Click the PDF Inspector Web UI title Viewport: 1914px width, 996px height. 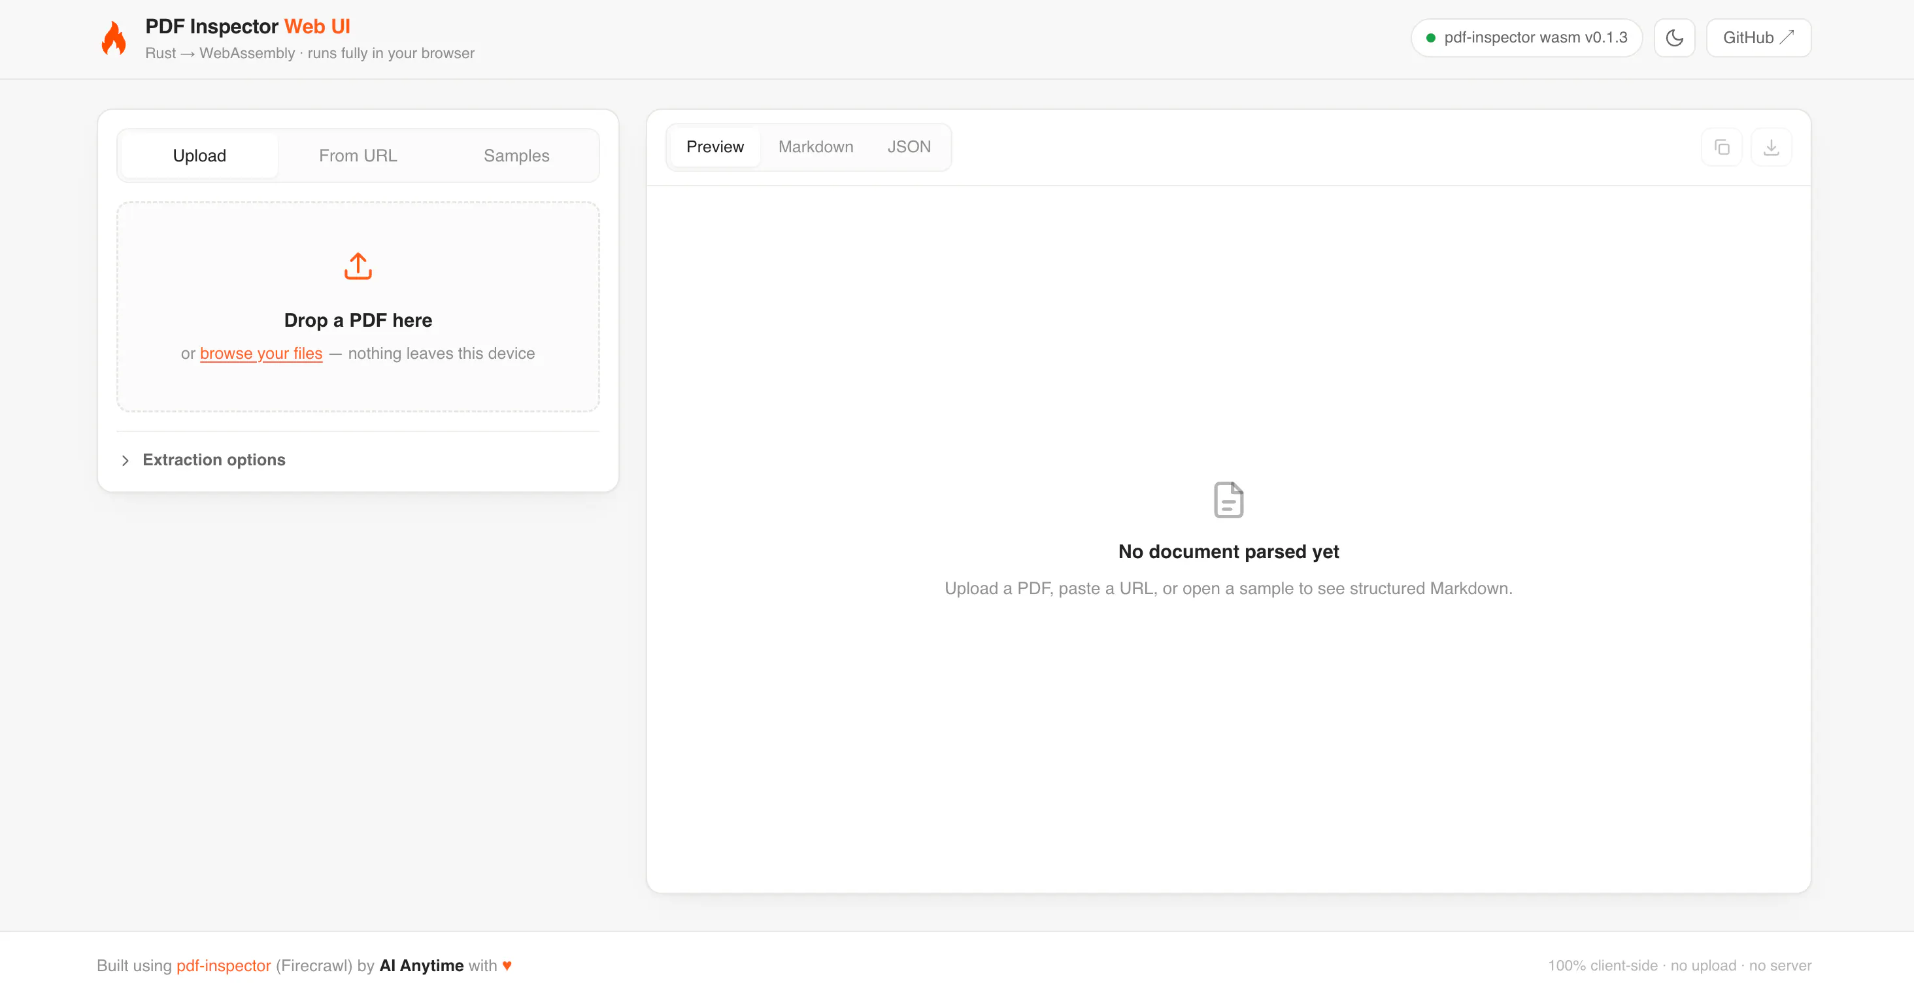click(248, 27)
